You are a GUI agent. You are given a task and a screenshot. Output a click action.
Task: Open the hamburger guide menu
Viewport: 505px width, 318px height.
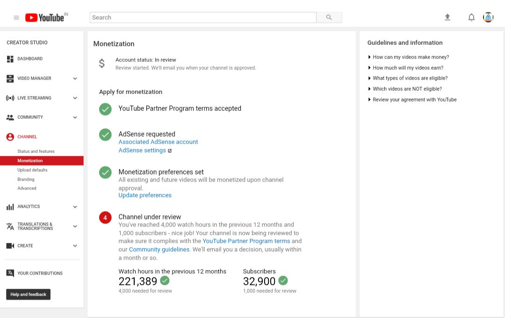pos(16,17)
